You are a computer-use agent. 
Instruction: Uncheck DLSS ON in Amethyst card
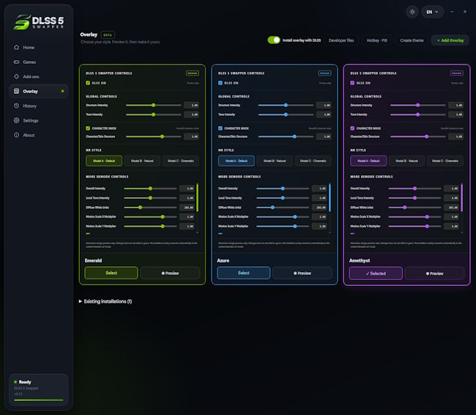(352, 83)
